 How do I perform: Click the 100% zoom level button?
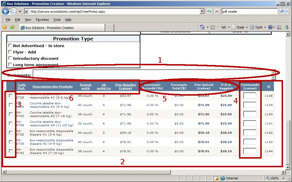[x=273, y=178]
